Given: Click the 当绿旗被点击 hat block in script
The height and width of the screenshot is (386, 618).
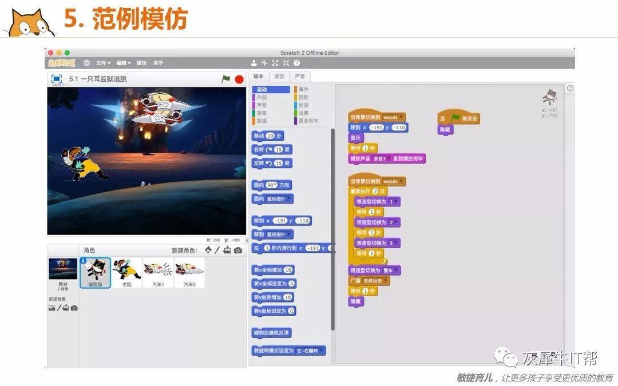Looking at the screenshot, I should pyautogui.click(x=458, y=117).
